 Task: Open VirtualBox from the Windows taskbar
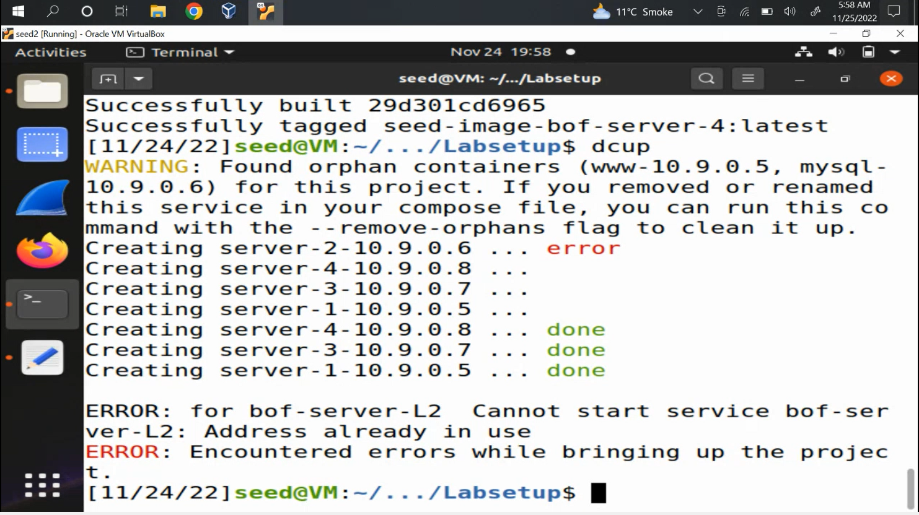(228, 11)
